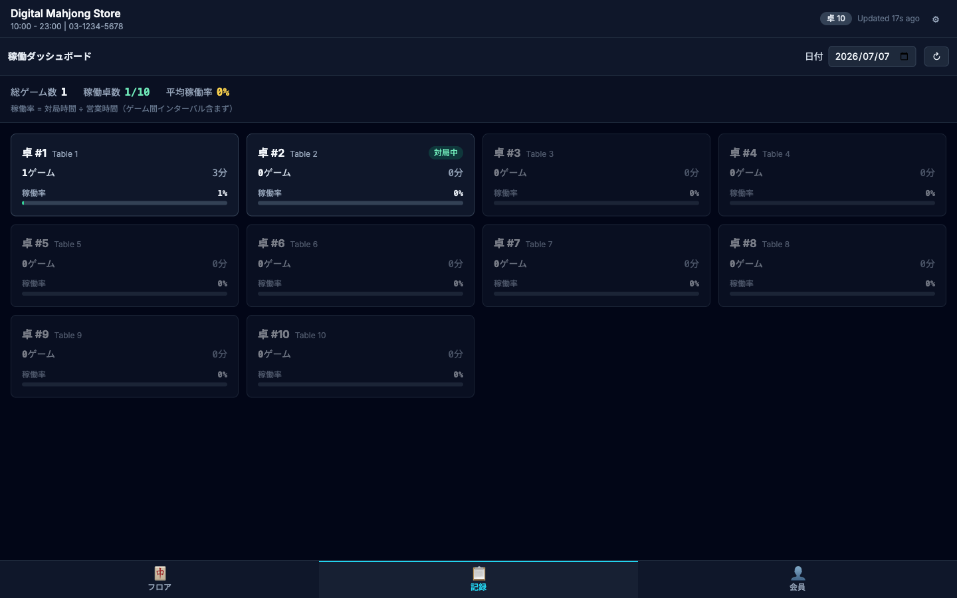Click the 1% utilization value on Table 1
This screenshot has width=957, height=598.
[223, 193]
